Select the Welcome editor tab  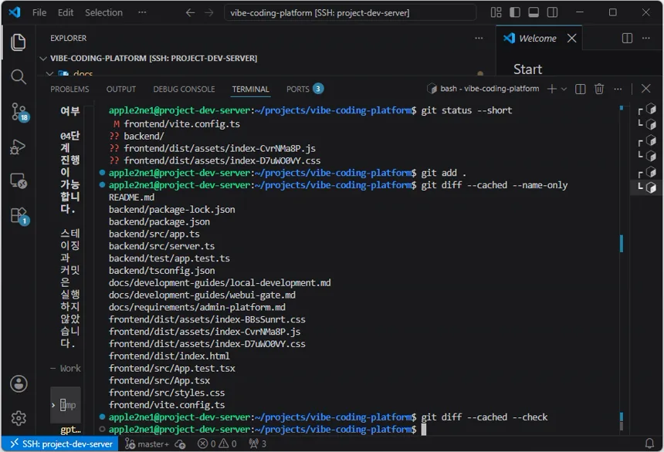(538, 38)
